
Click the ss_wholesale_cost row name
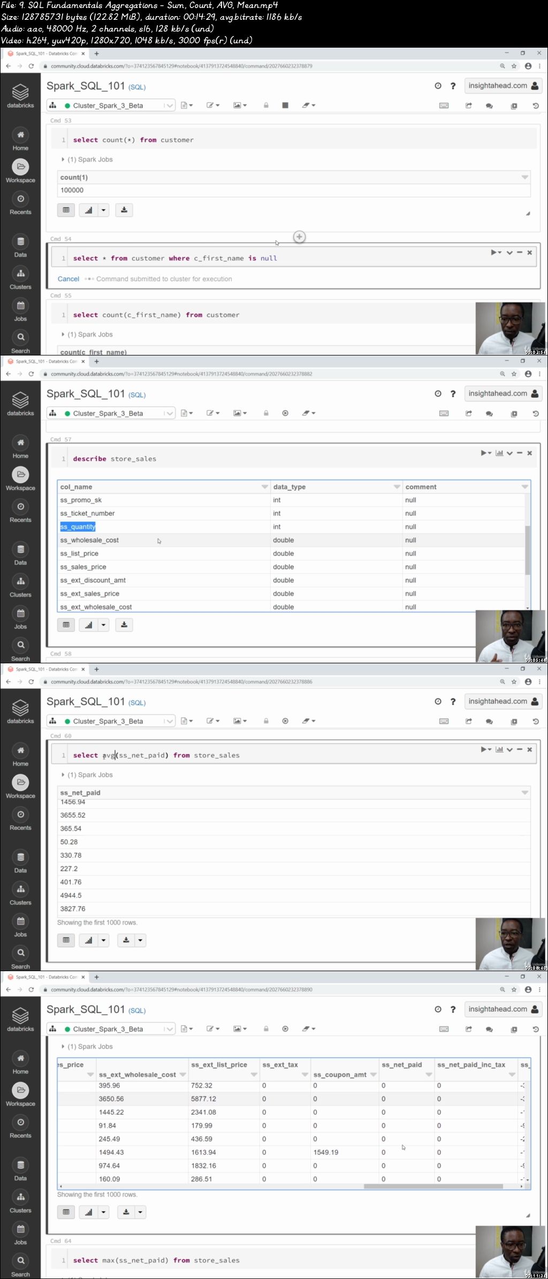click(89, 540)
